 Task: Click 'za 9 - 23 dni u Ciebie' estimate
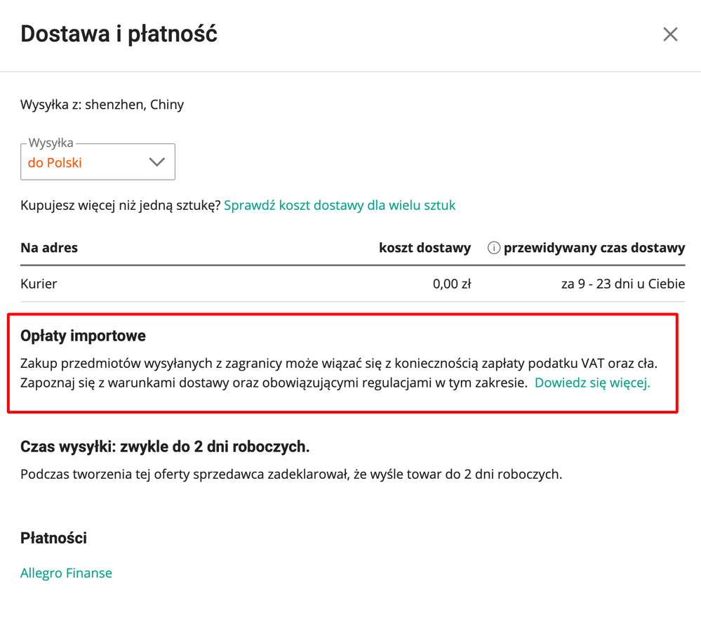[623, 284]
